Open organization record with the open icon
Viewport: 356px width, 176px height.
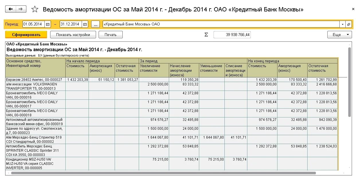coord(349,24)
